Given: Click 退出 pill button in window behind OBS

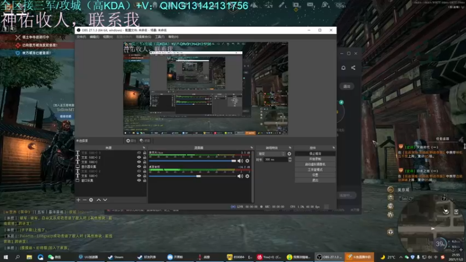Looking at the screenshot, I should pyautogui.click(x=347, y=86).
